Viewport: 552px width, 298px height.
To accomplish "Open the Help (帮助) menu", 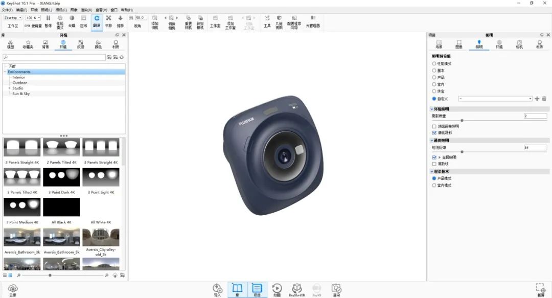I will (127, 10).
